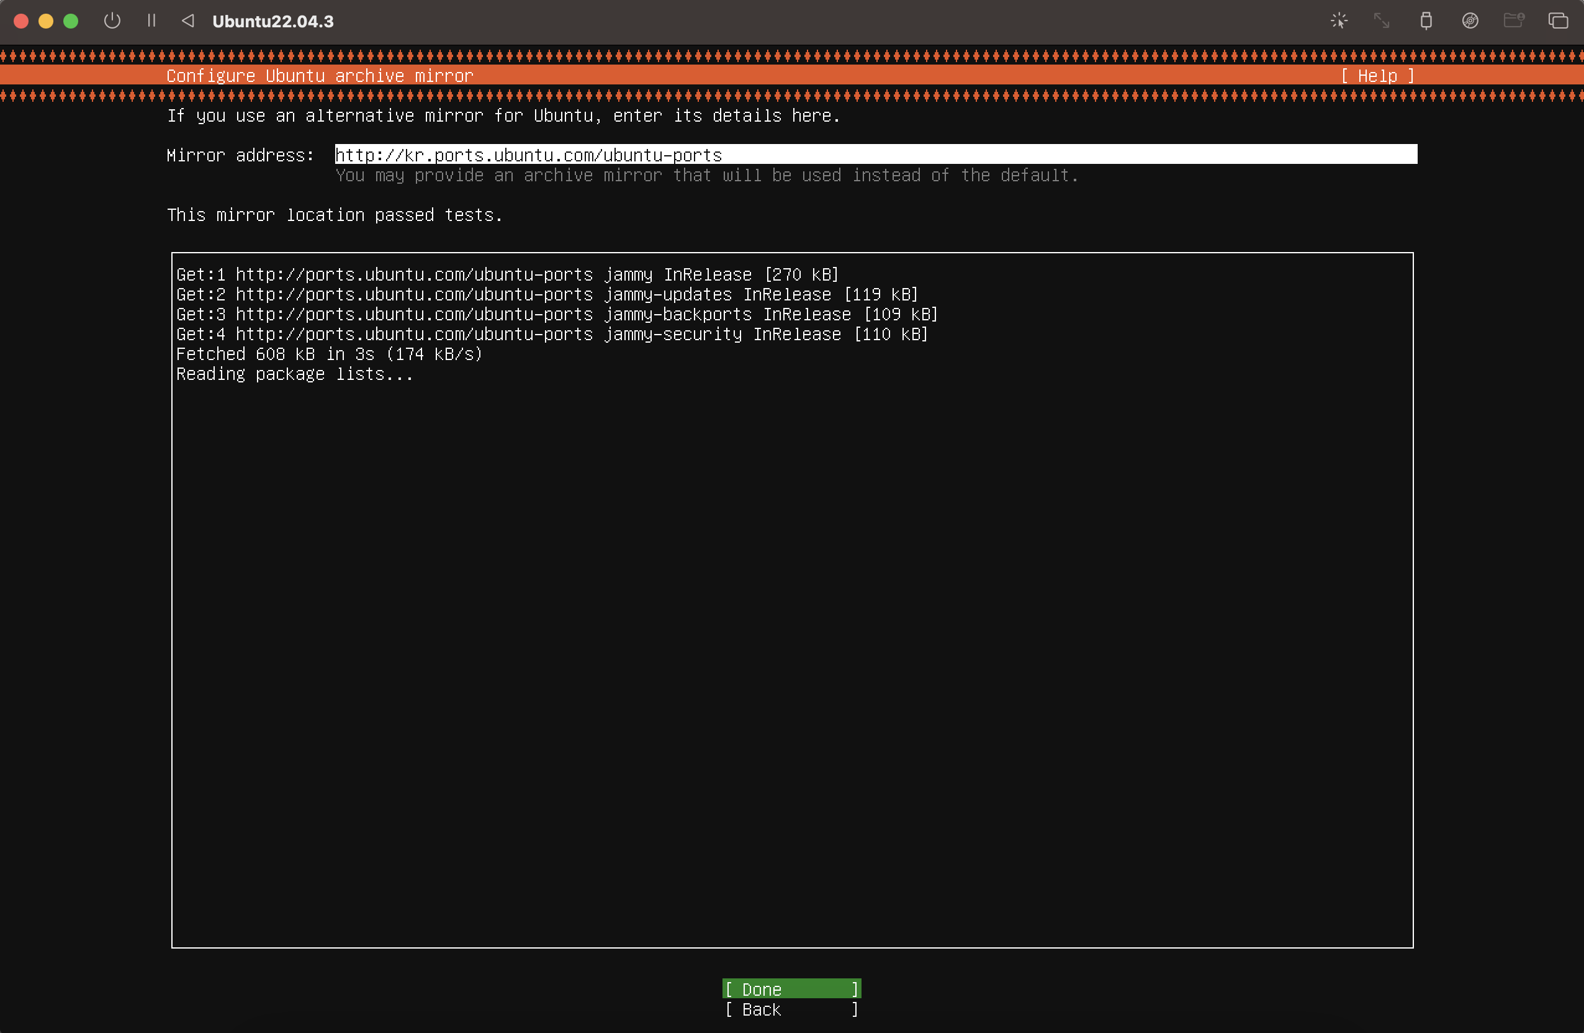The height and width of the screenshot is (1033, 1584).
Task: Click the resize display arrows icon
Action: pyautogui.click(x=1382, y=20)
